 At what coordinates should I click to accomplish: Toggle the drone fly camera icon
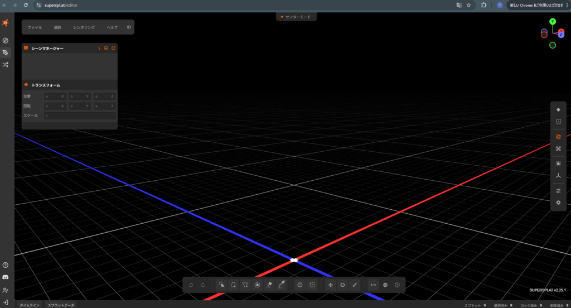tap(558, 149)
